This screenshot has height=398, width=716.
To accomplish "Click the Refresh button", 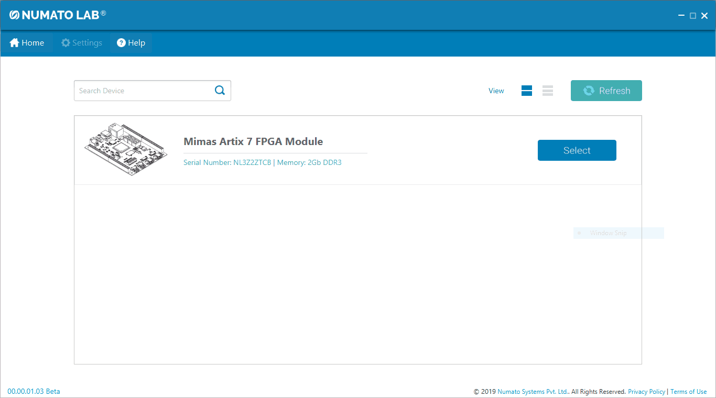I will coord(606,91).
